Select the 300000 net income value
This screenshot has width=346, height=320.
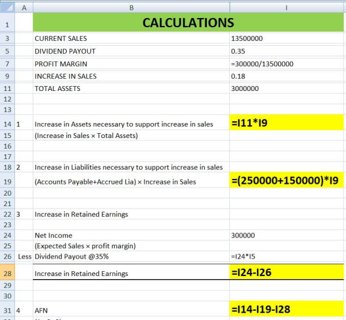click(x=287, y=235)
